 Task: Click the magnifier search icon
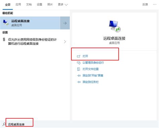(4, 124)
